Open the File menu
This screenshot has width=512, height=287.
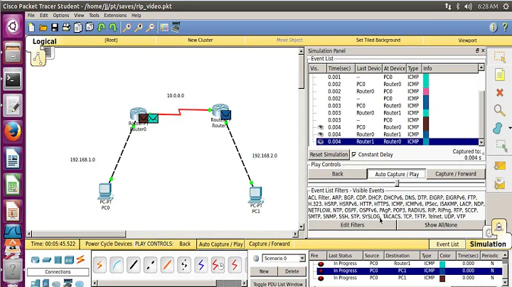coord(31,16)
